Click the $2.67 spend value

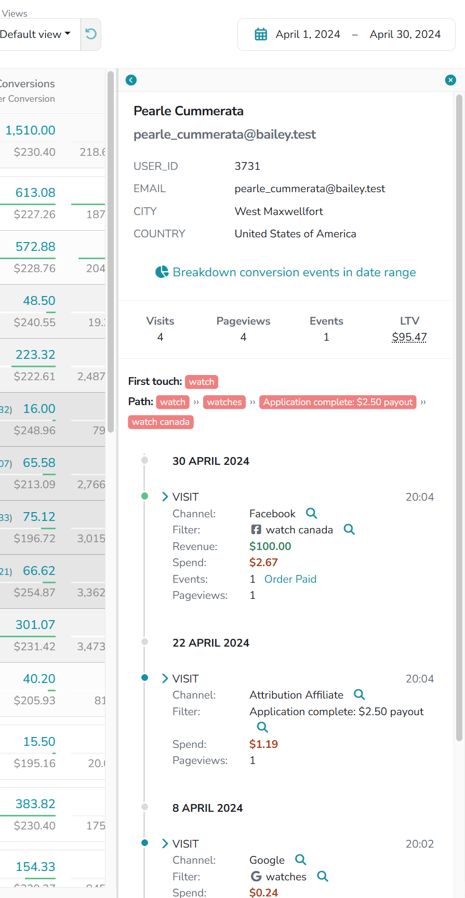click(263, 562)
